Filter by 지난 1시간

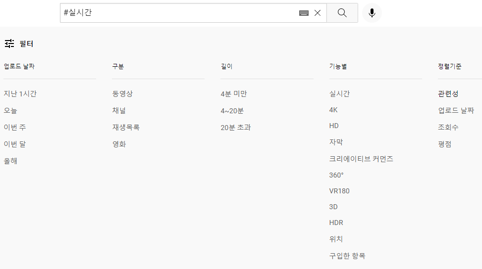(x=20, y=93)
